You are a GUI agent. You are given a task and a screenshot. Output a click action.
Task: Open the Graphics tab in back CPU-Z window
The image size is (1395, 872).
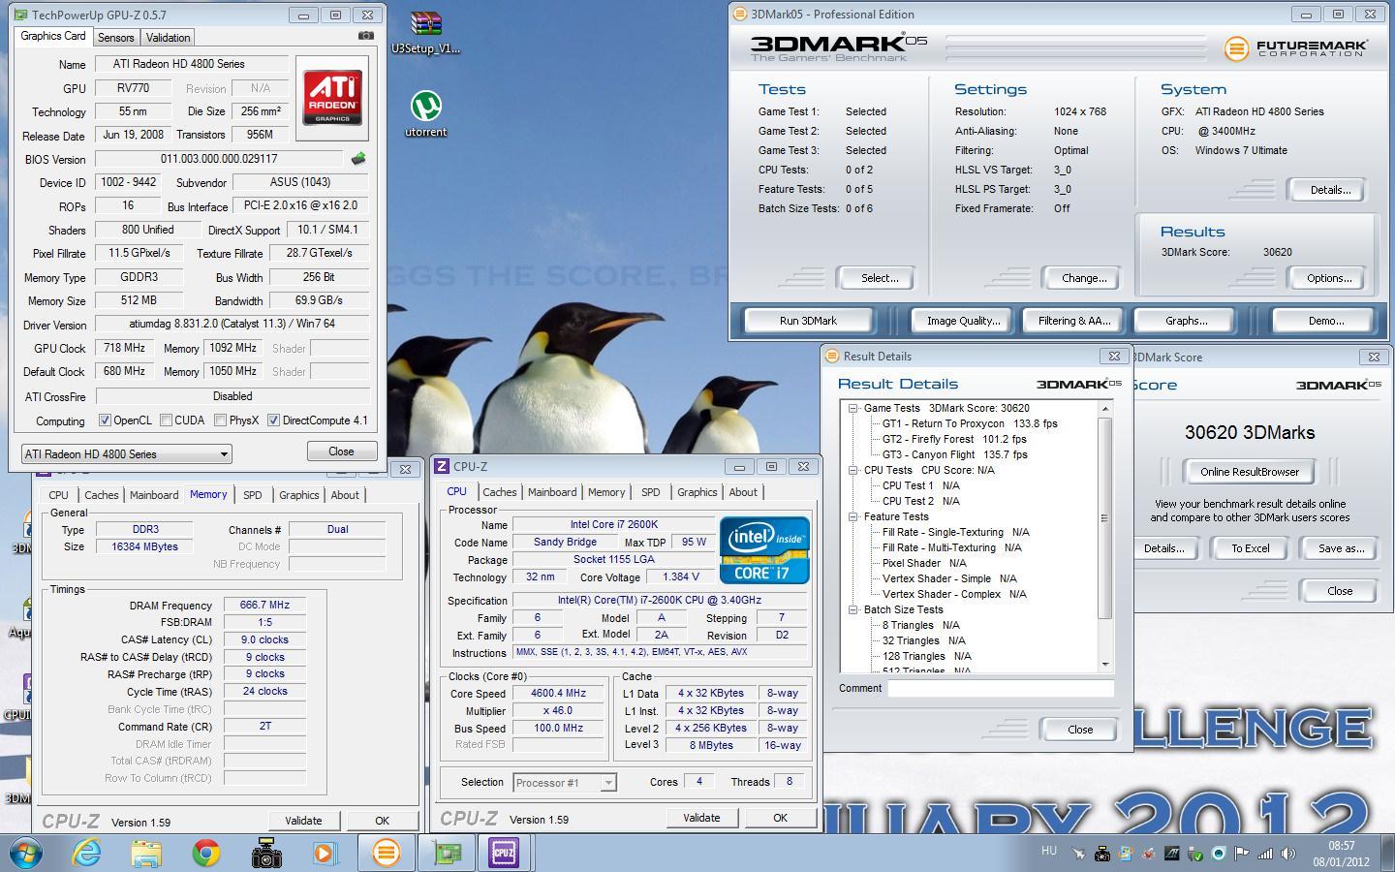[x=298, y=495]
